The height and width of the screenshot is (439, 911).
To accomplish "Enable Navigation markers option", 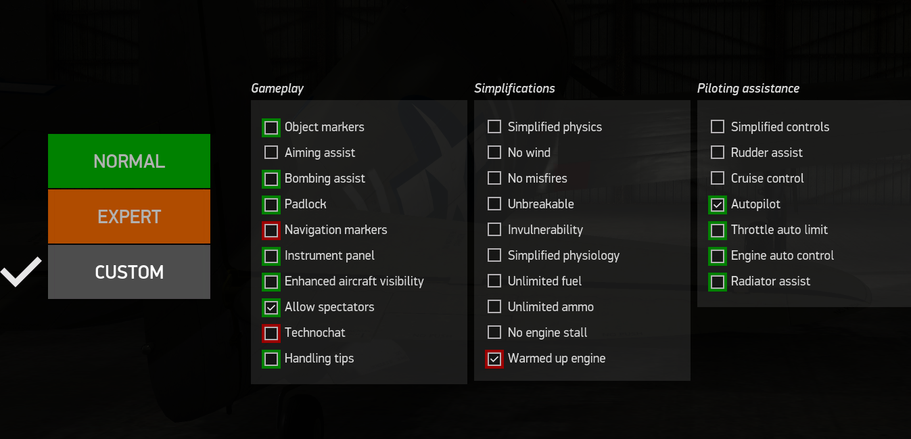I will 271,230.
